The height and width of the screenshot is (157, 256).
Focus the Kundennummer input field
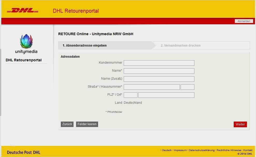tap(159, 63)
